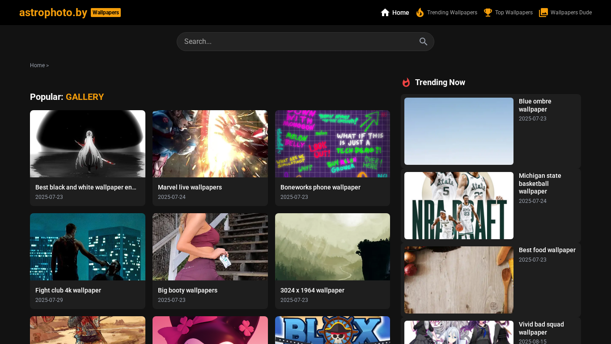Viewport: 611px width, 344px height.
Task: Open Top Wallpapers nav item
Action: (508, 13)
